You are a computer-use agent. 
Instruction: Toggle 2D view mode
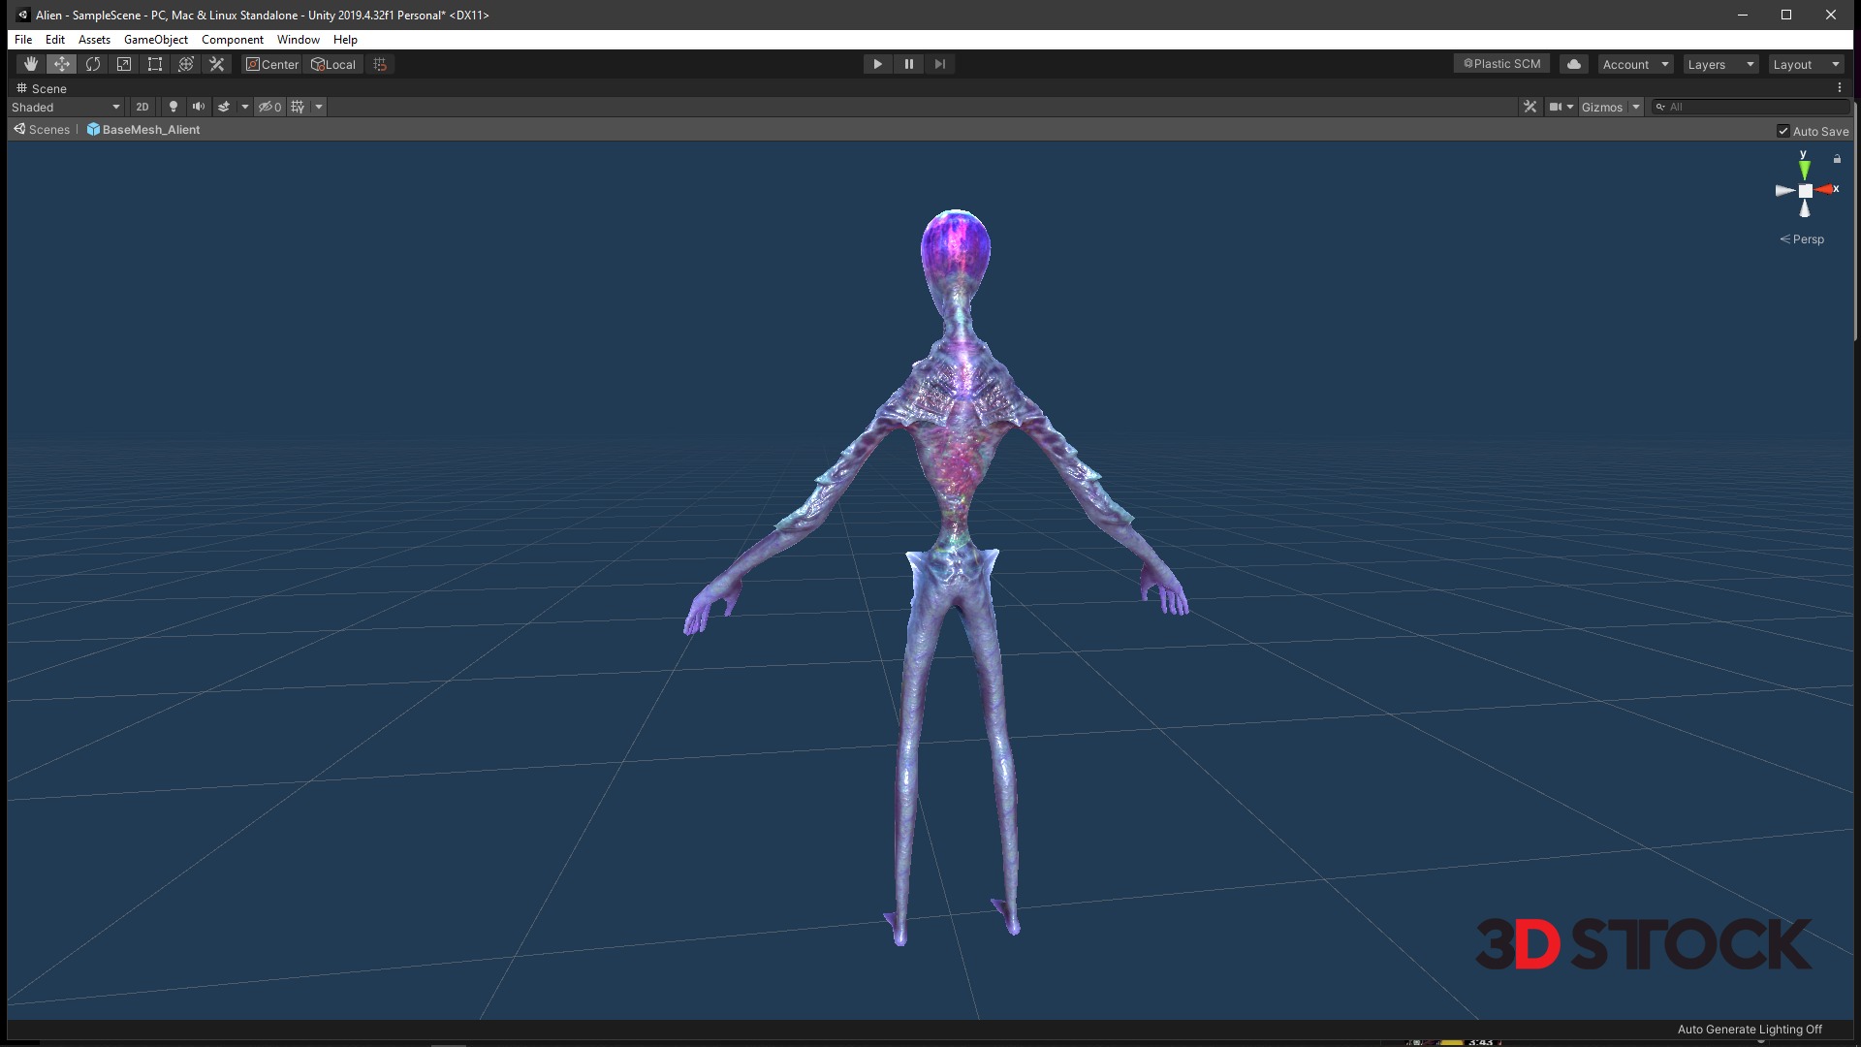[142, 107]
